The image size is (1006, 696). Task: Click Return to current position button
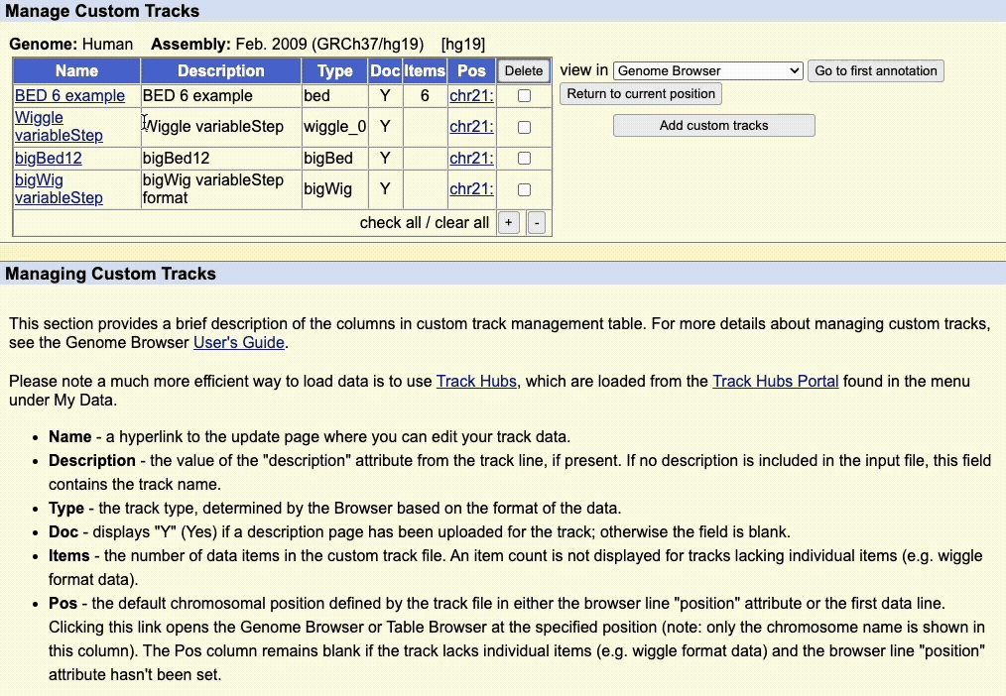pyautogui.click(x=641, y=94)
